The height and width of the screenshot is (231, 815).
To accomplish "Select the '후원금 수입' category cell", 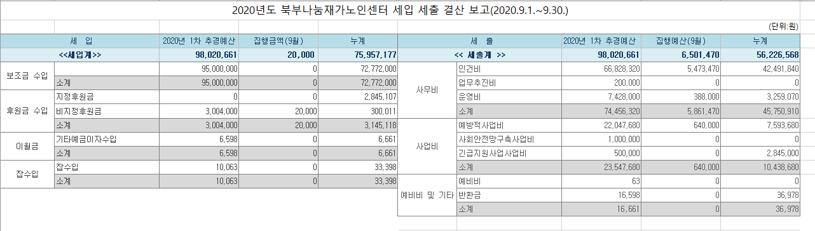I will [27, 110].
